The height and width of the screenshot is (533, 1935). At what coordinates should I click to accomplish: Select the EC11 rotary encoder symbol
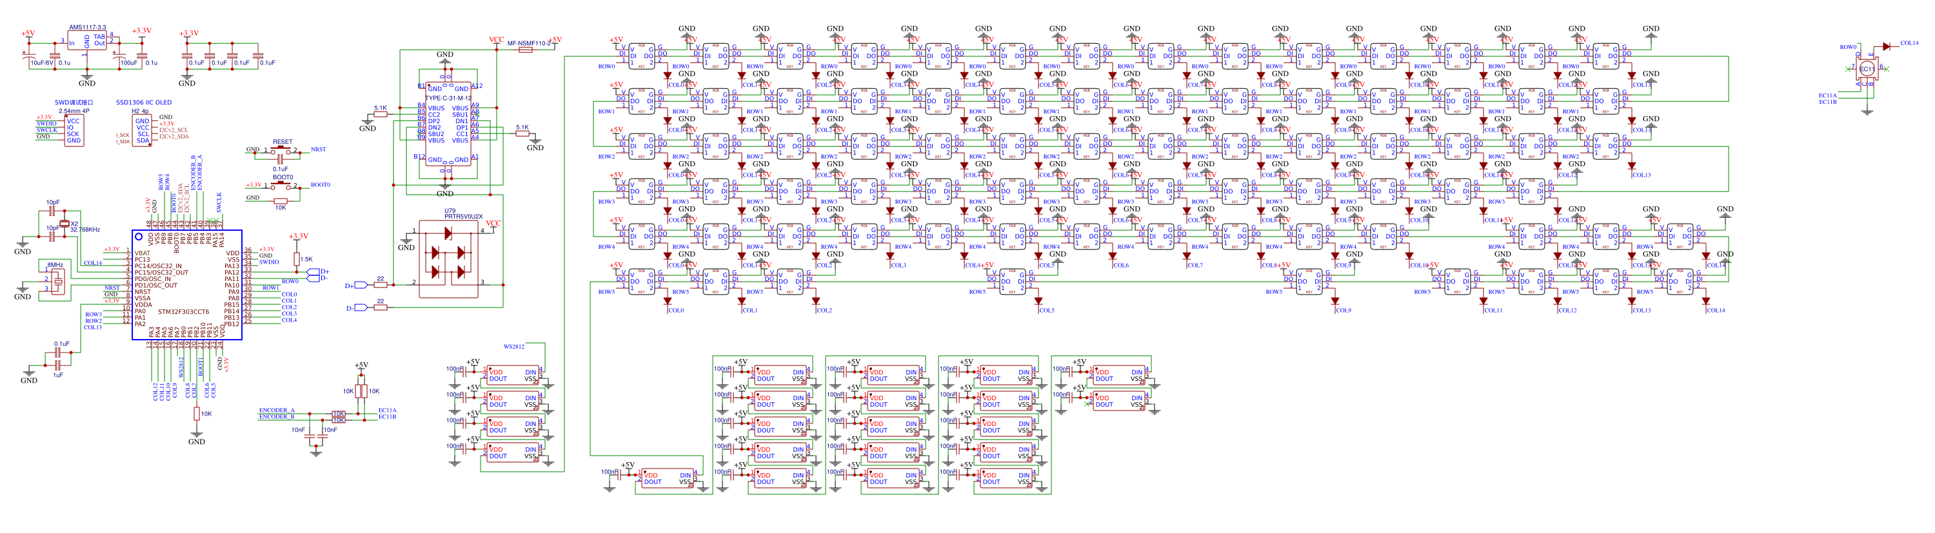[1867, 69]
